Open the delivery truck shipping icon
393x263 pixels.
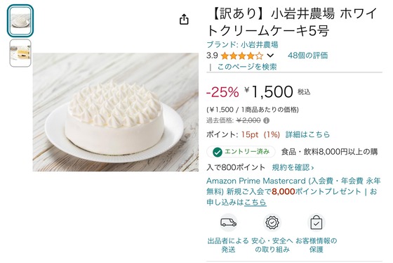click(x=228, y=222)
